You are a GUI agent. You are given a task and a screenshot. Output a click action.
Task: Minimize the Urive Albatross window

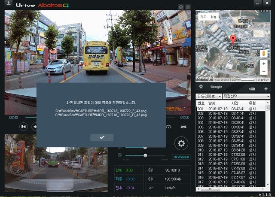258,3
